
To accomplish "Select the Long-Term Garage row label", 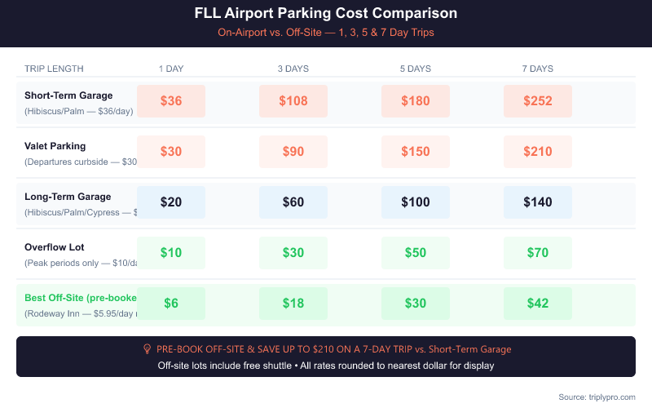I will click(x=68, y=197).
